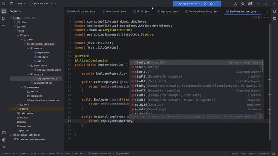Open the Project tool window icon

coord(3,11)
